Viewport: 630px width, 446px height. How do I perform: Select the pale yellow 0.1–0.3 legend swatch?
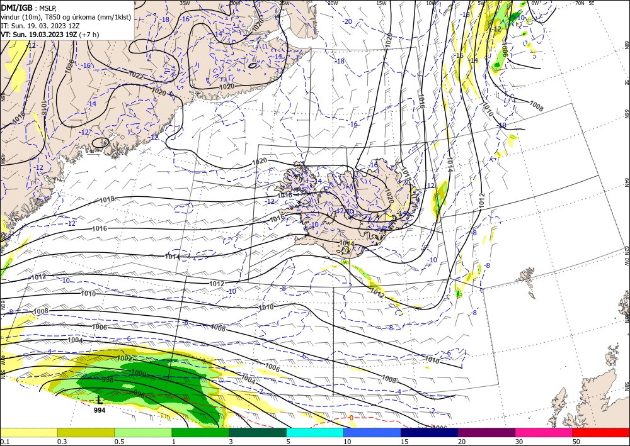coord(28,432)
